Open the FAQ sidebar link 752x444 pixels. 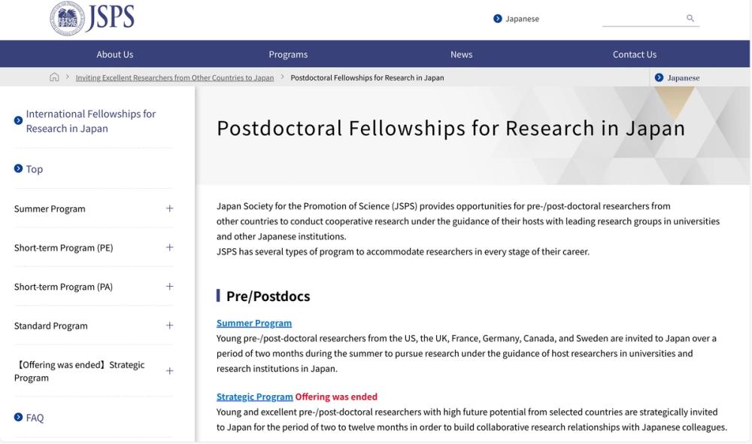[35, 418]
